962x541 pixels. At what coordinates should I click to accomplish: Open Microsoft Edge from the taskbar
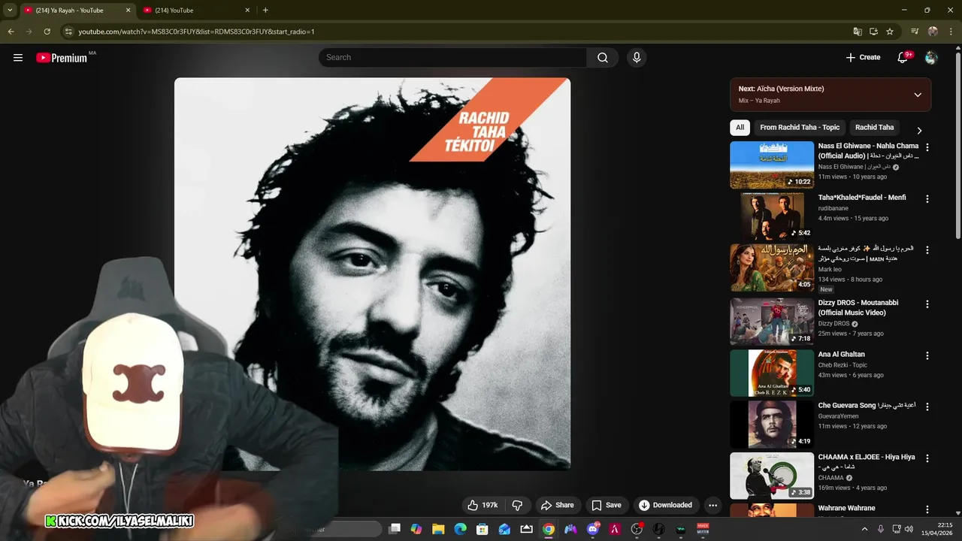(460, 529)
